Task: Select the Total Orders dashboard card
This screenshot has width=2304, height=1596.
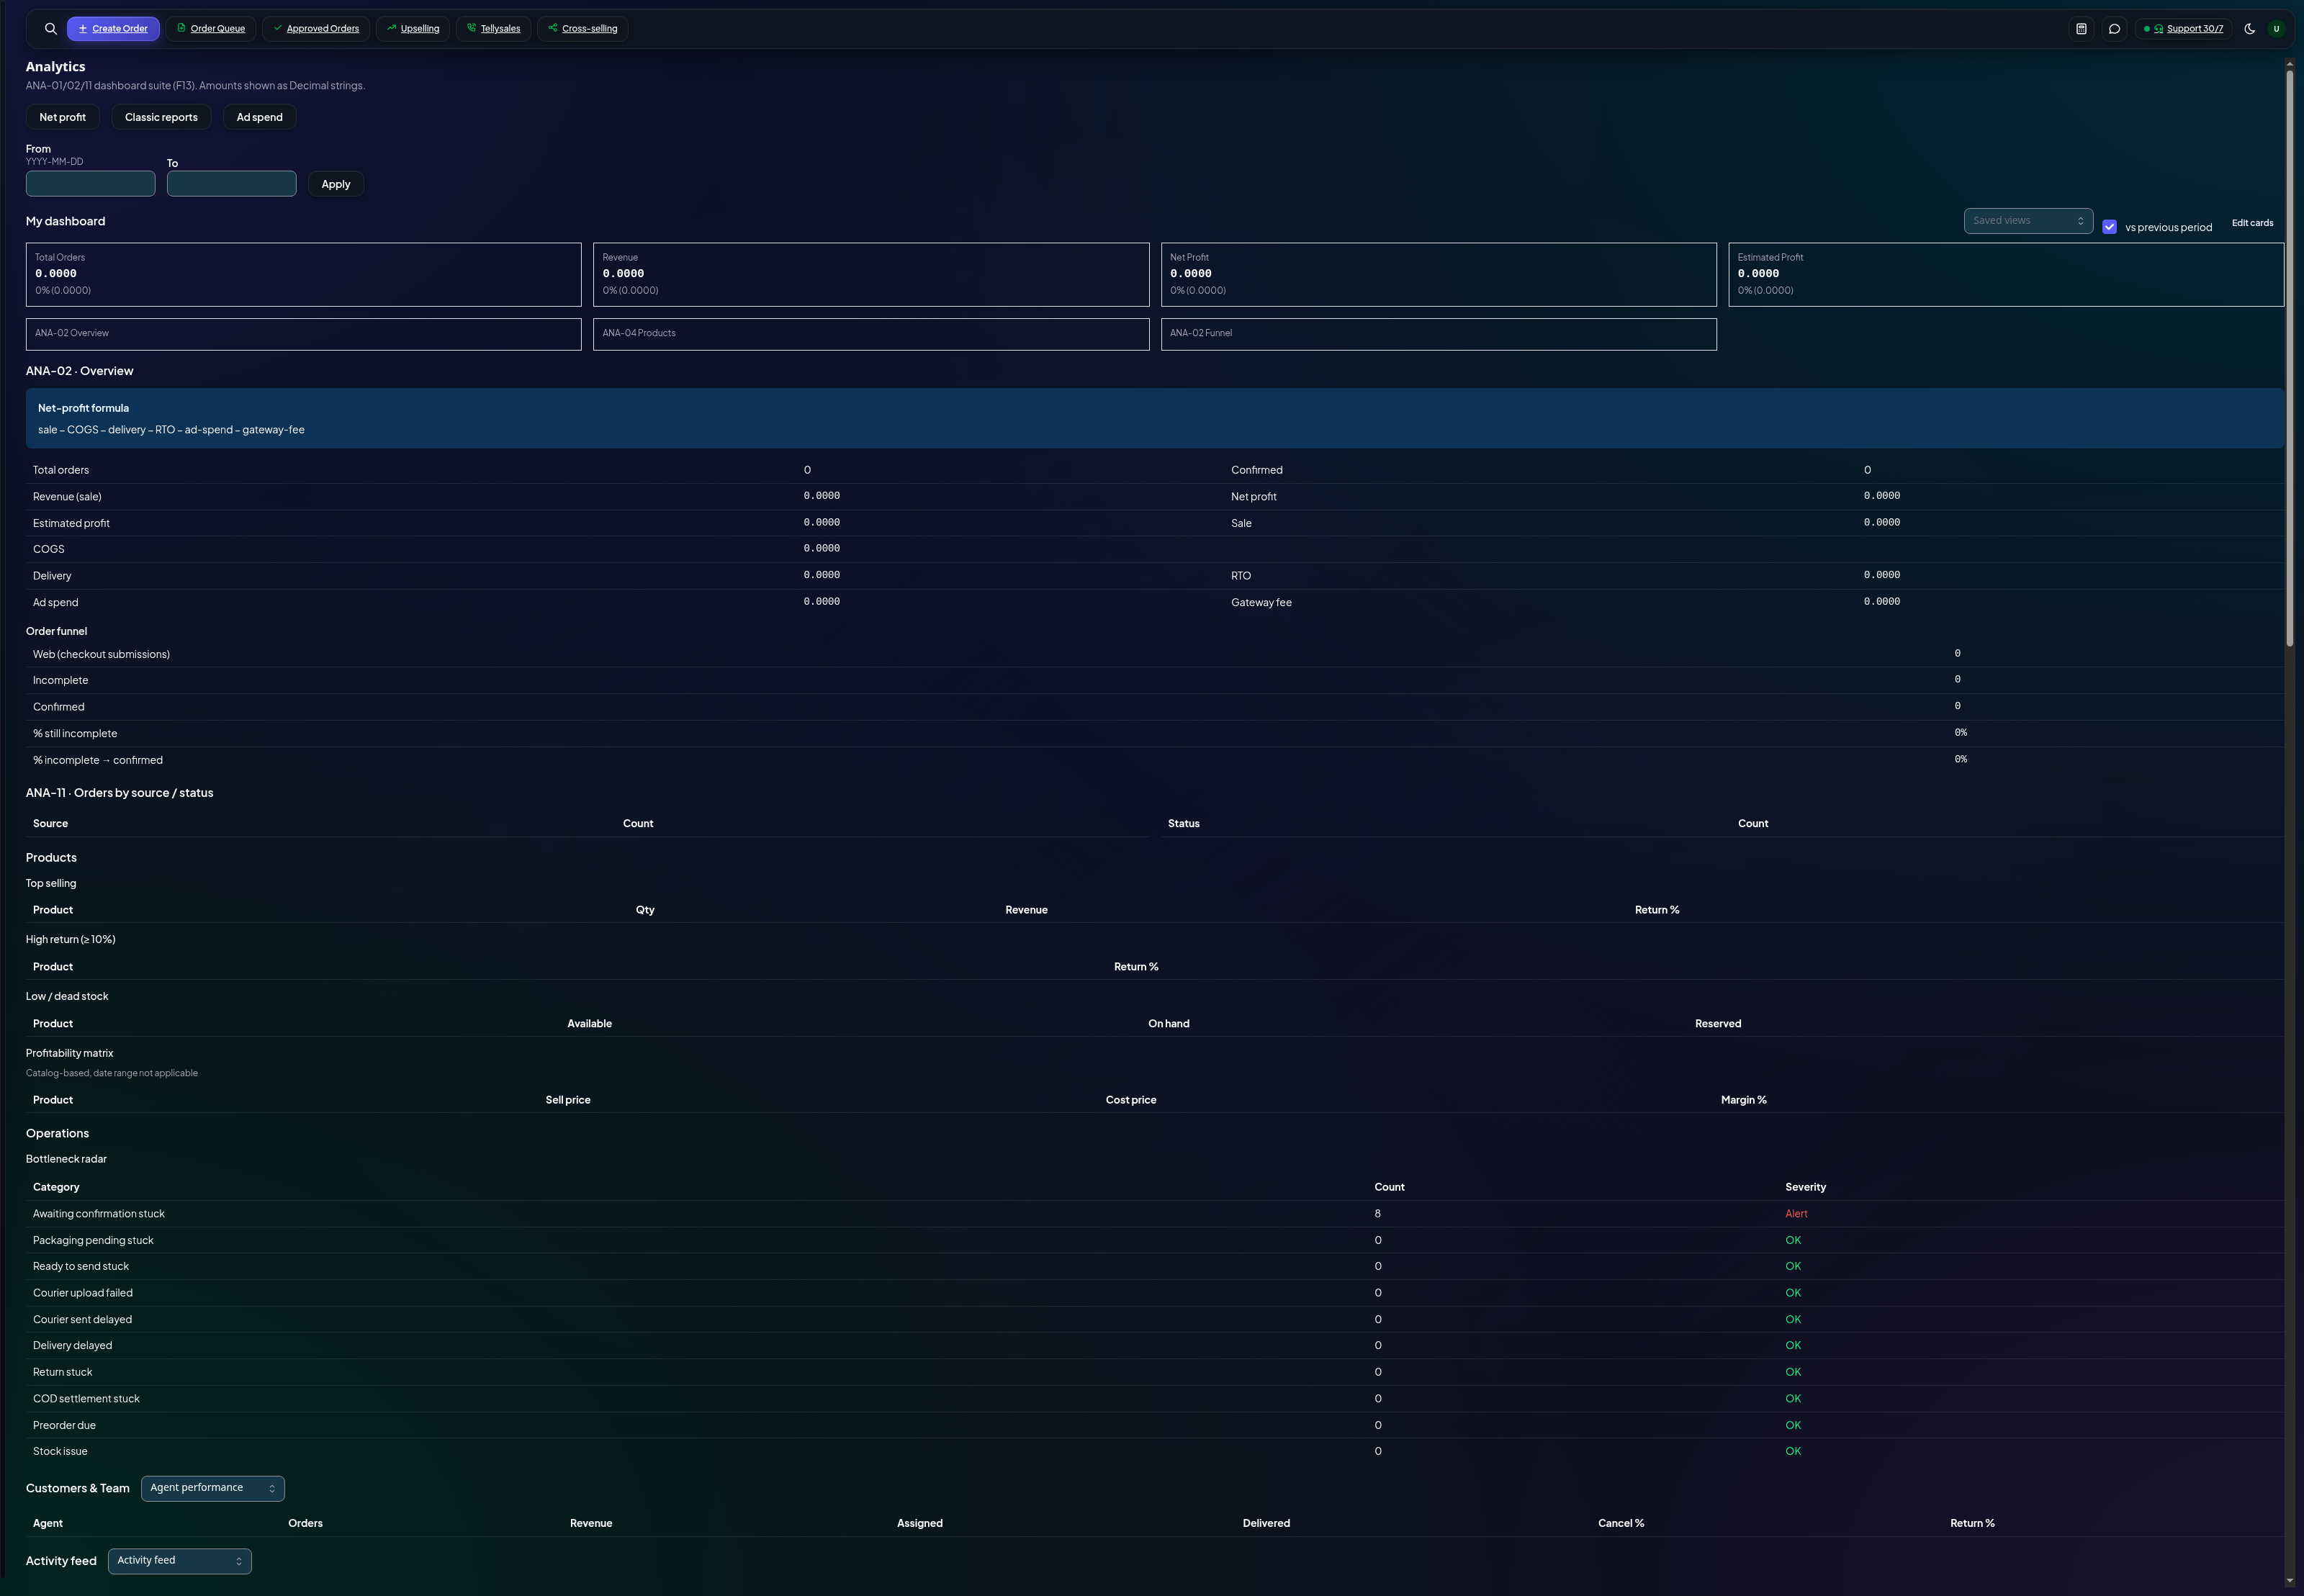Action: pos(303,274)
